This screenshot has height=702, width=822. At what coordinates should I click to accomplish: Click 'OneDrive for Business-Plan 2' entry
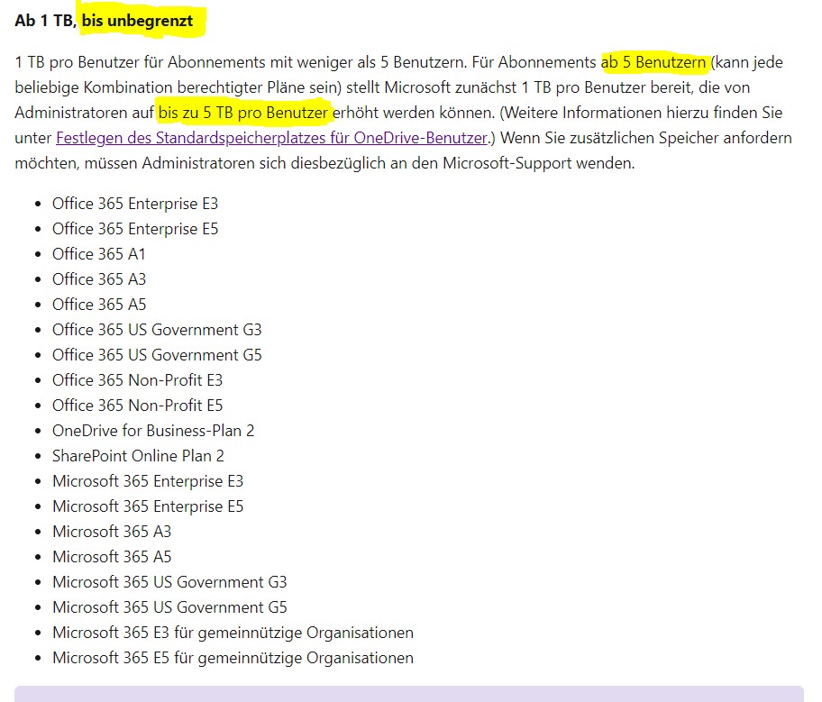[153, 431]
